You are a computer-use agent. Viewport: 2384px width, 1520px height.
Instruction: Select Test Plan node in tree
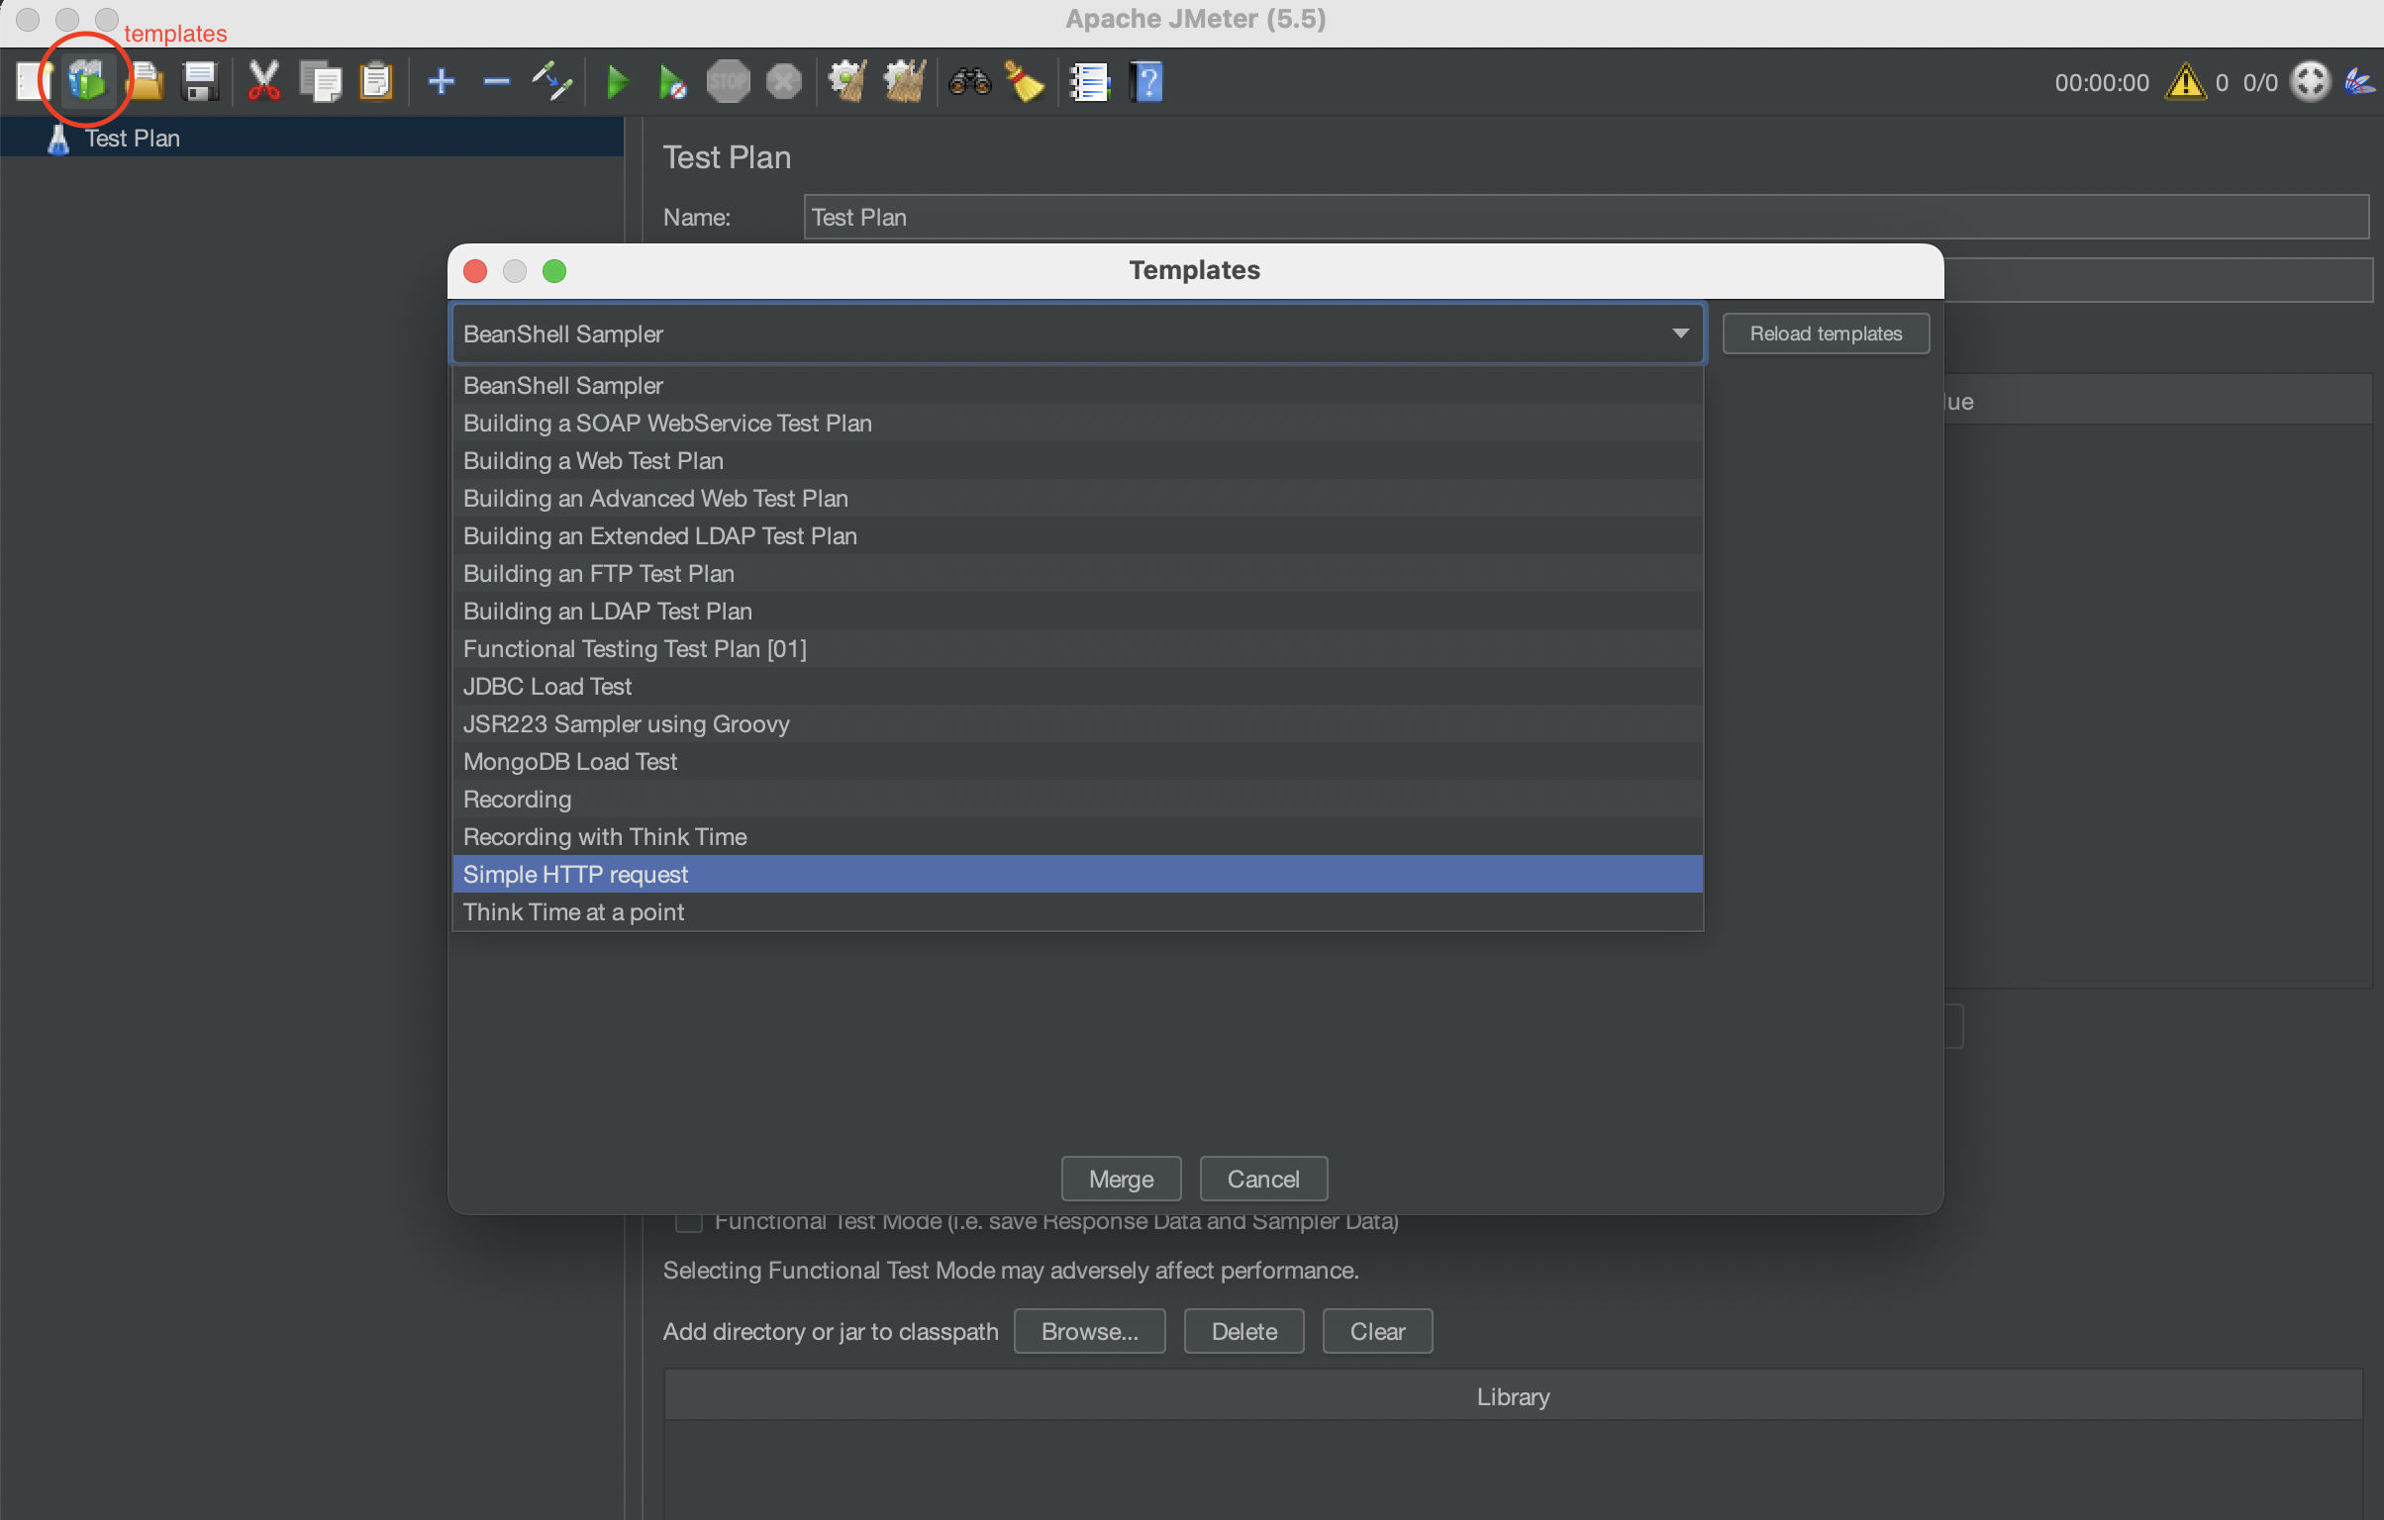click(x=312, y=138)
